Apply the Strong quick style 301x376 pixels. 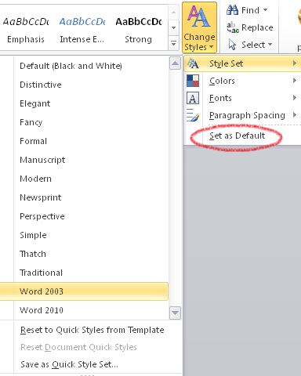pos(138,29)
